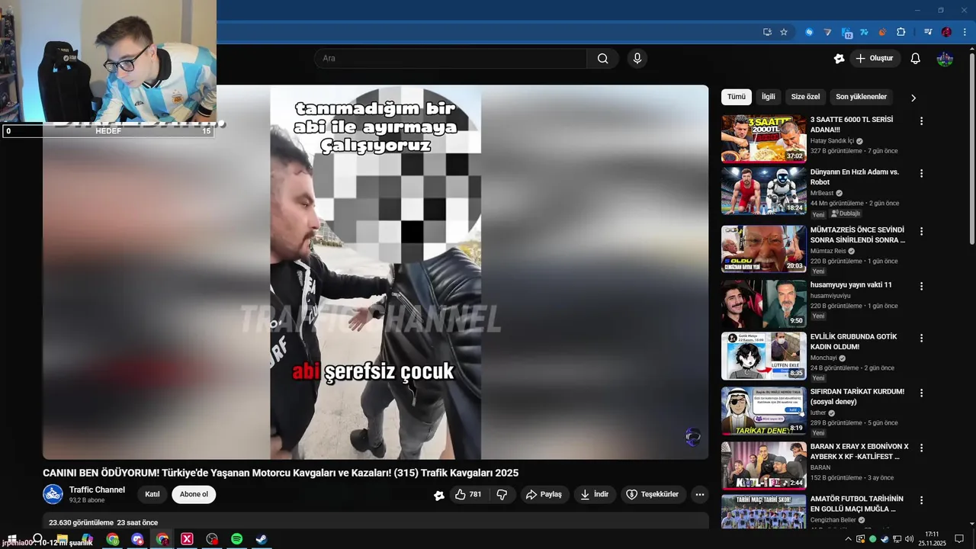Open thumbnail of '3 SAATTE 6000 TL SERİSİ' video
This screenshot has height=549, width=976.
(764, 139)
